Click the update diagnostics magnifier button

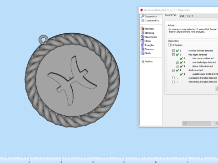(x=217, y=88)
